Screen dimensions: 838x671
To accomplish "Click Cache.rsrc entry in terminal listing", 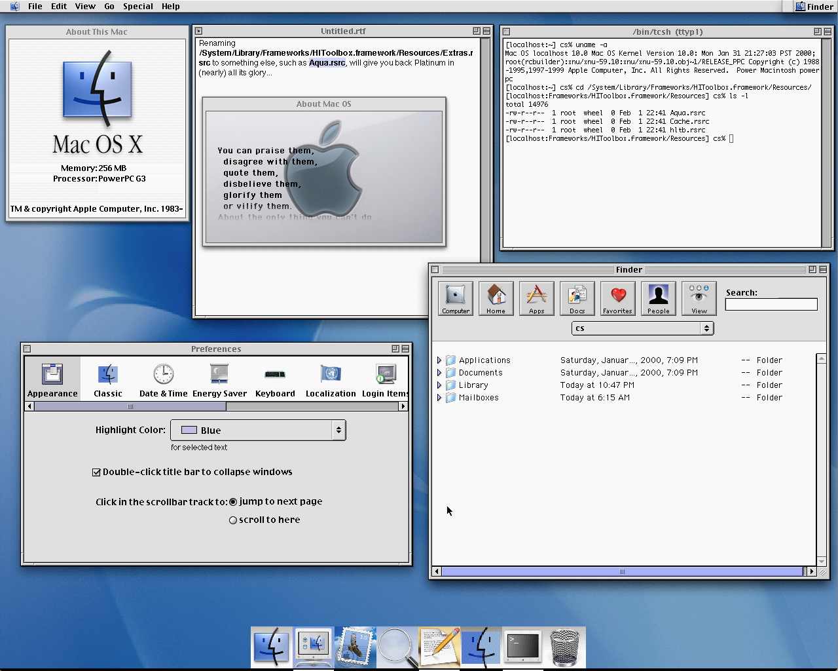I will [x=689, y=121].
